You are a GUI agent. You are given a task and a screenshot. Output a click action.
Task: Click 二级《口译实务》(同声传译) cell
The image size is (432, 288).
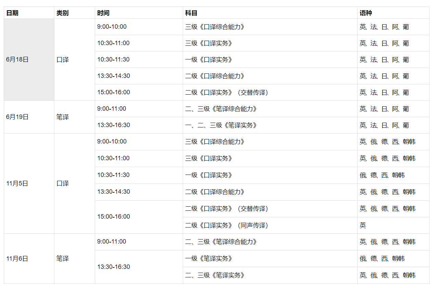click(227, 225)
